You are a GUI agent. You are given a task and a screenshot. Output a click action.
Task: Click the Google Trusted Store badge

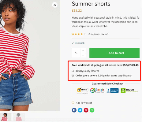97,91
